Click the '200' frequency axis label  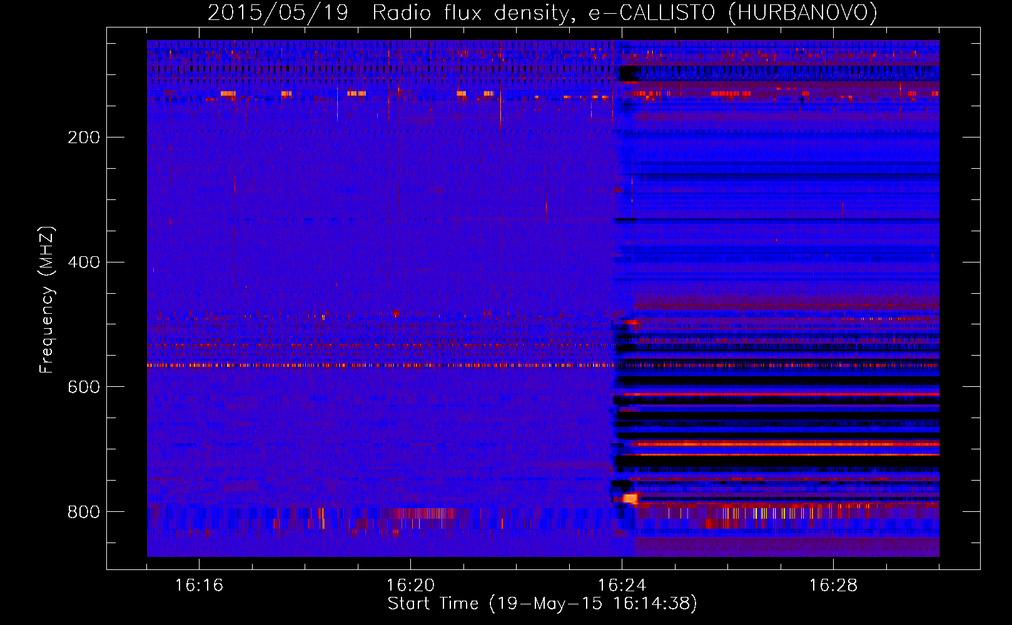(84, 137)
